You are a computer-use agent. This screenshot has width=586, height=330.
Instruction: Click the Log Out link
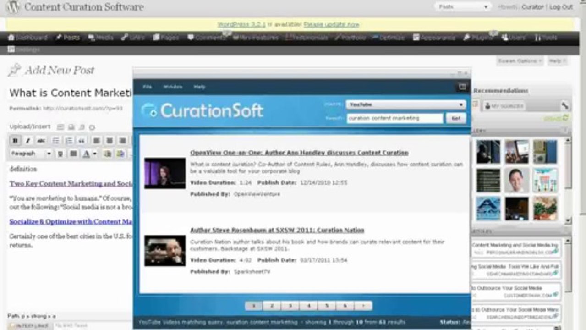(561, 7)
